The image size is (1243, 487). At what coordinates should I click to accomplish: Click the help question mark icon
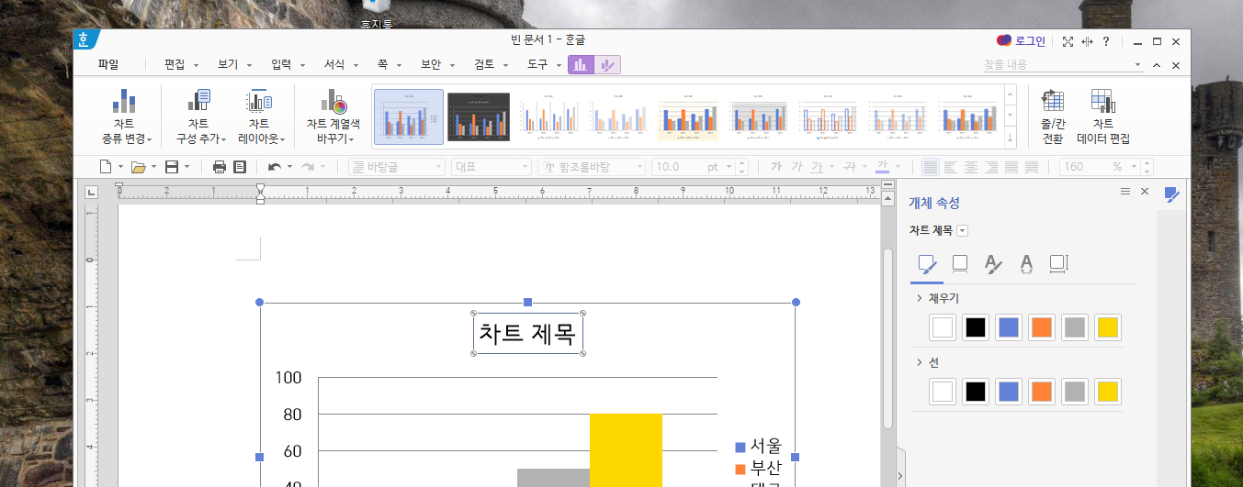click(x=1106, y=41)
